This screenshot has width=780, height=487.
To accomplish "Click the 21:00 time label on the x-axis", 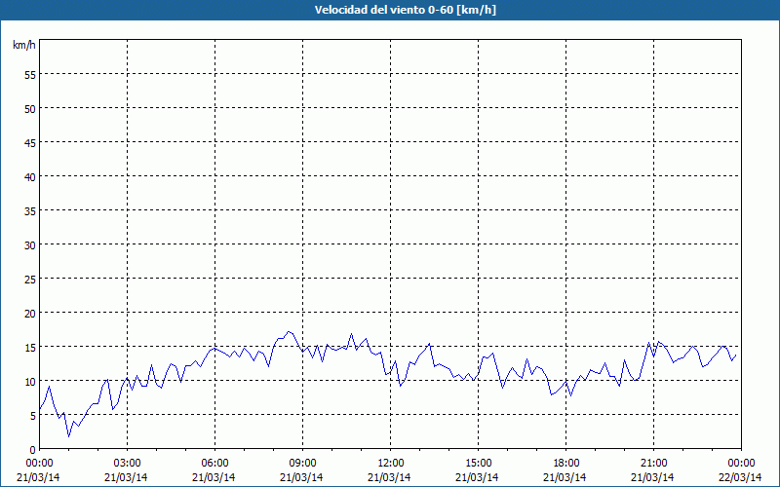I will pyautogui.click(x=653, y=464).
